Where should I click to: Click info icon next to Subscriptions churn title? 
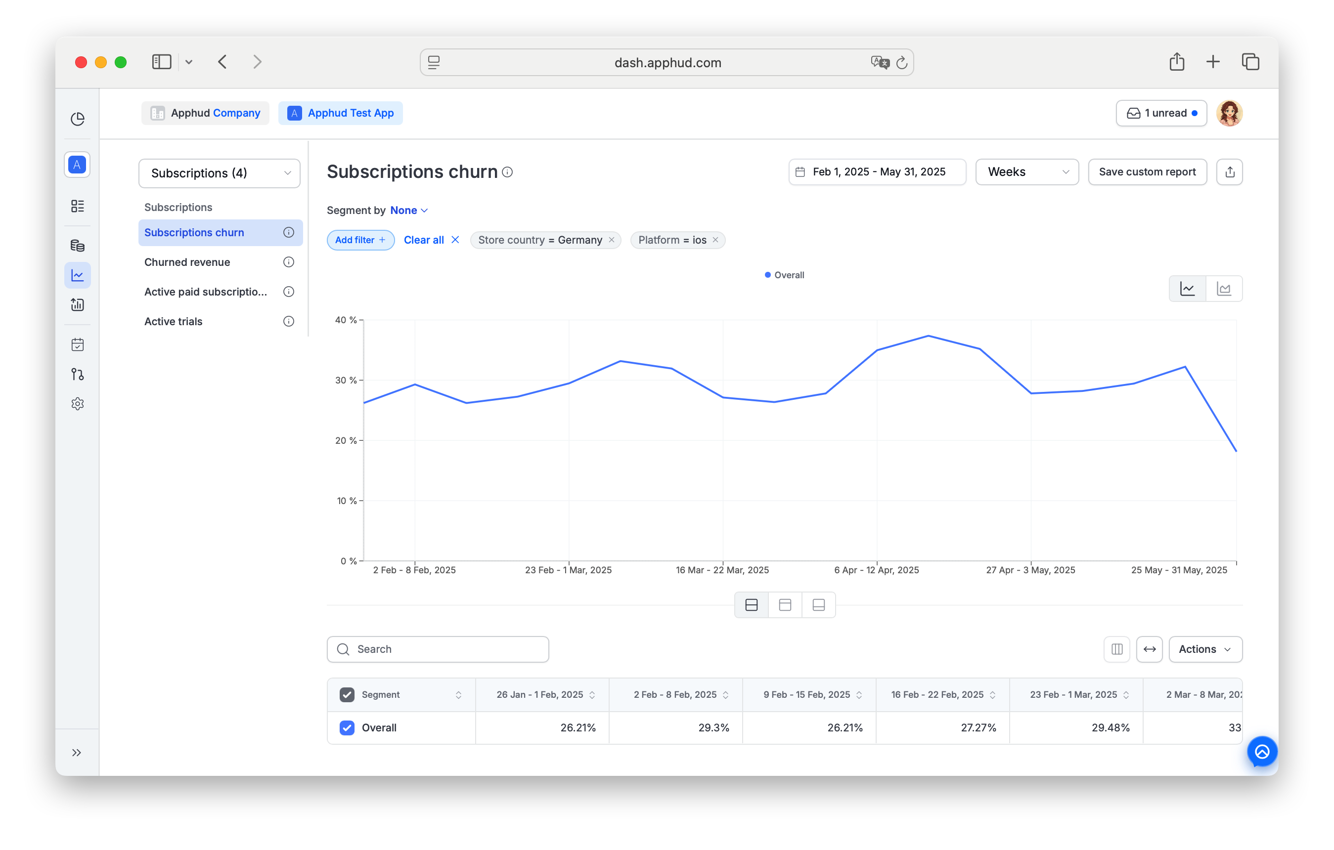[x=507, y=172]
